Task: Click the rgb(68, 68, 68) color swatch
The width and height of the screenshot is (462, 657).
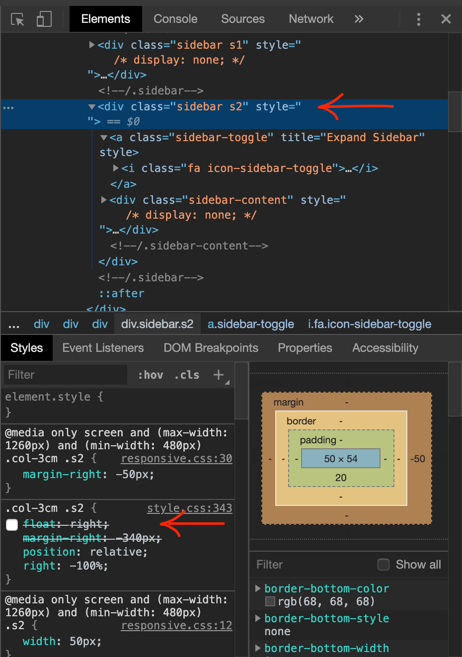Action: (x=270, y=602)
